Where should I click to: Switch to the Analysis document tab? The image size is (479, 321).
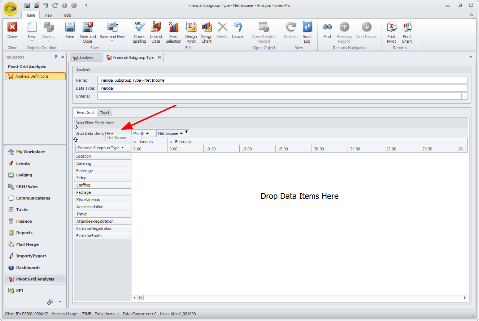(x=86, y=58)
